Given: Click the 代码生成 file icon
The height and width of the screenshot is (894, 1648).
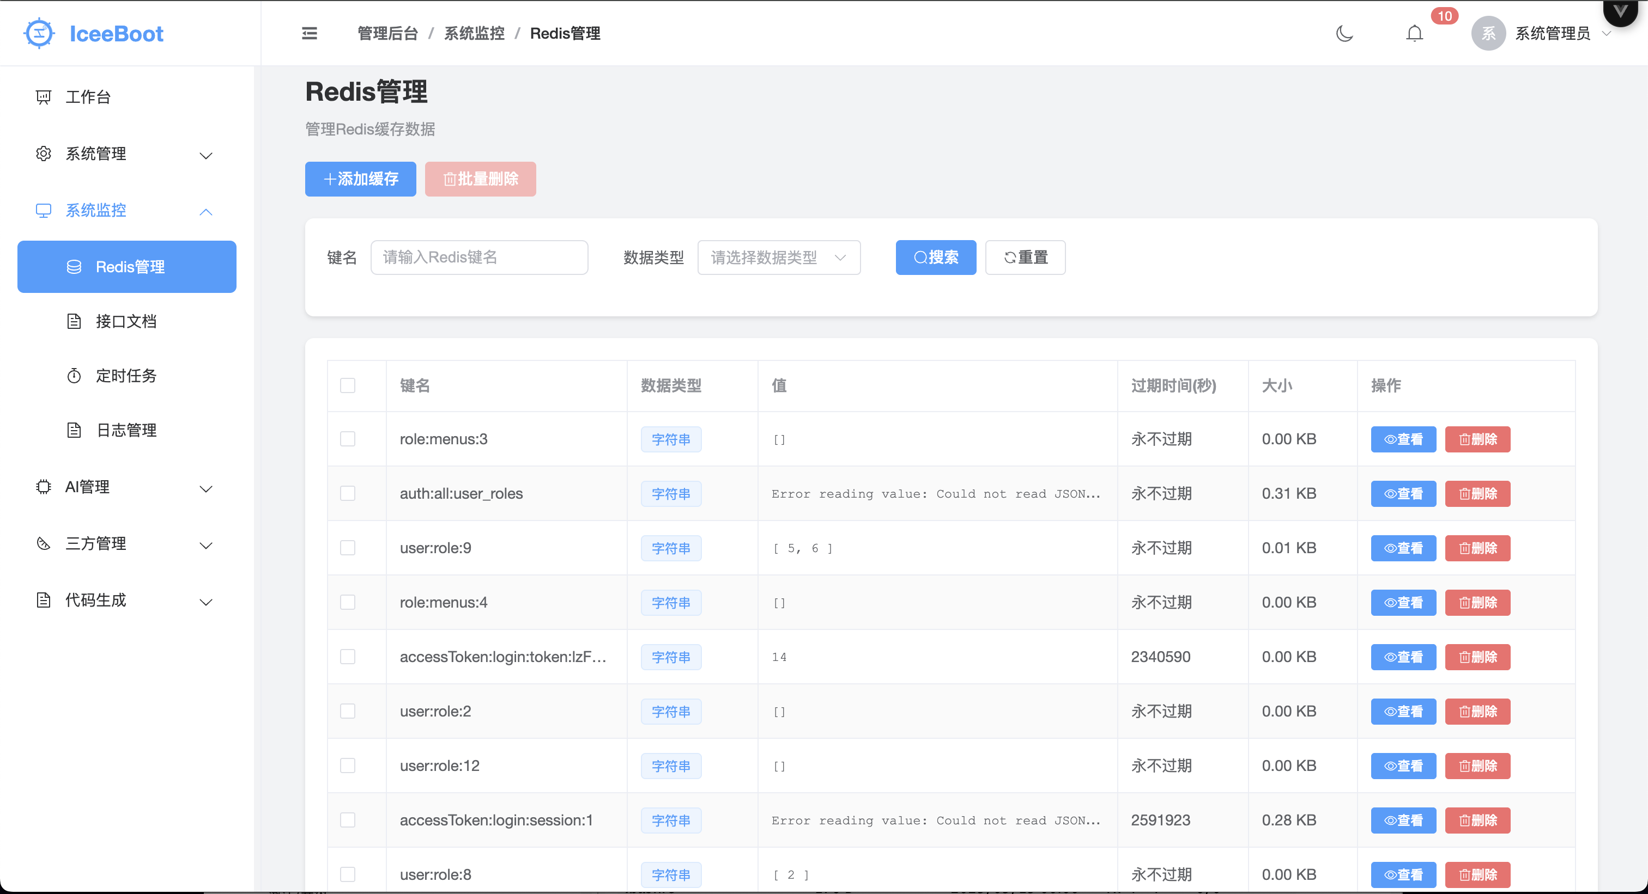Looking at the screenshot, I should pyautogui.click(x=44, y=600).
